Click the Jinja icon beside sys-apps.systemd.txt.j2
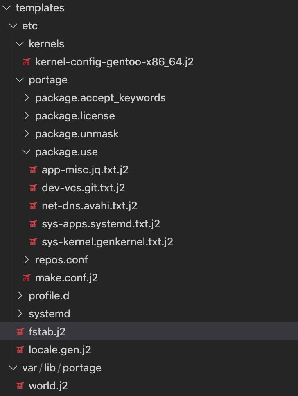The width and height of the screenshot is (298, 396). click(33, 224)
